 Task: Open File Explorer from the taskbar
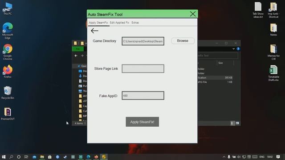[x=42, y=157]
